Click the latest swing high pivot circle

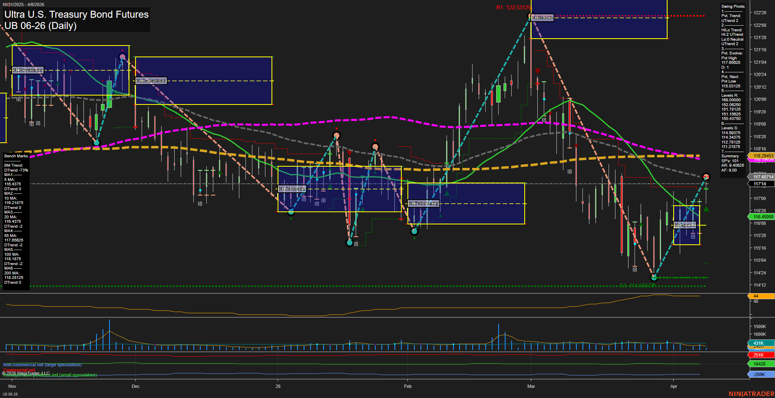pos(706,176)
